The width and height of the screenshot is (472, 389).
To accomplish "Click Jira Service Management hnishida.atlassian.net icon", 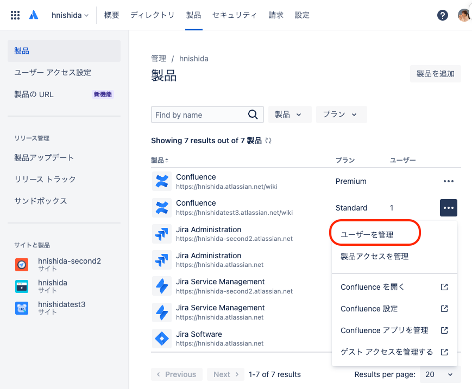I will tap(162, 313).
